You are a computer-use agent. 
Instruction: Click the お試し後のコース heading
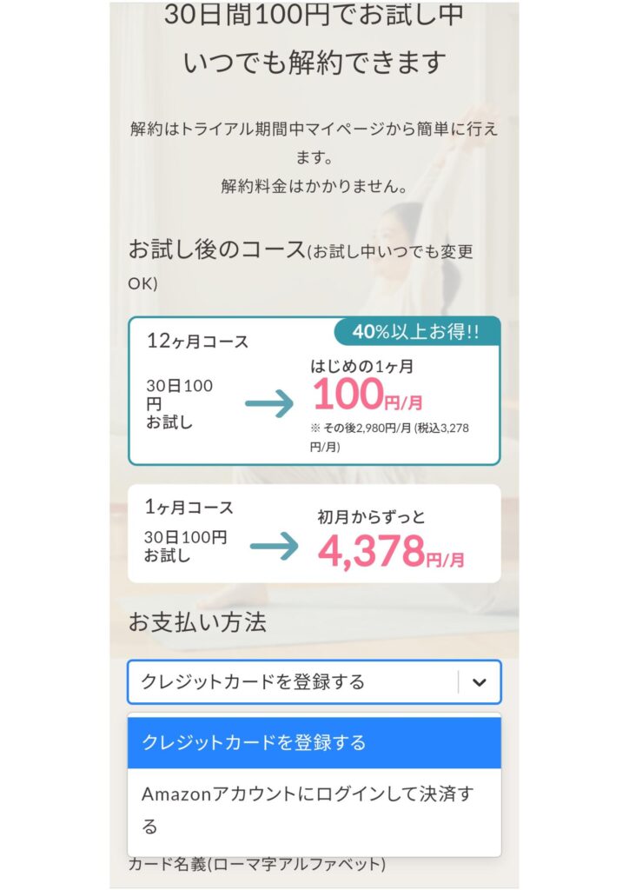[x=217, y=249]
